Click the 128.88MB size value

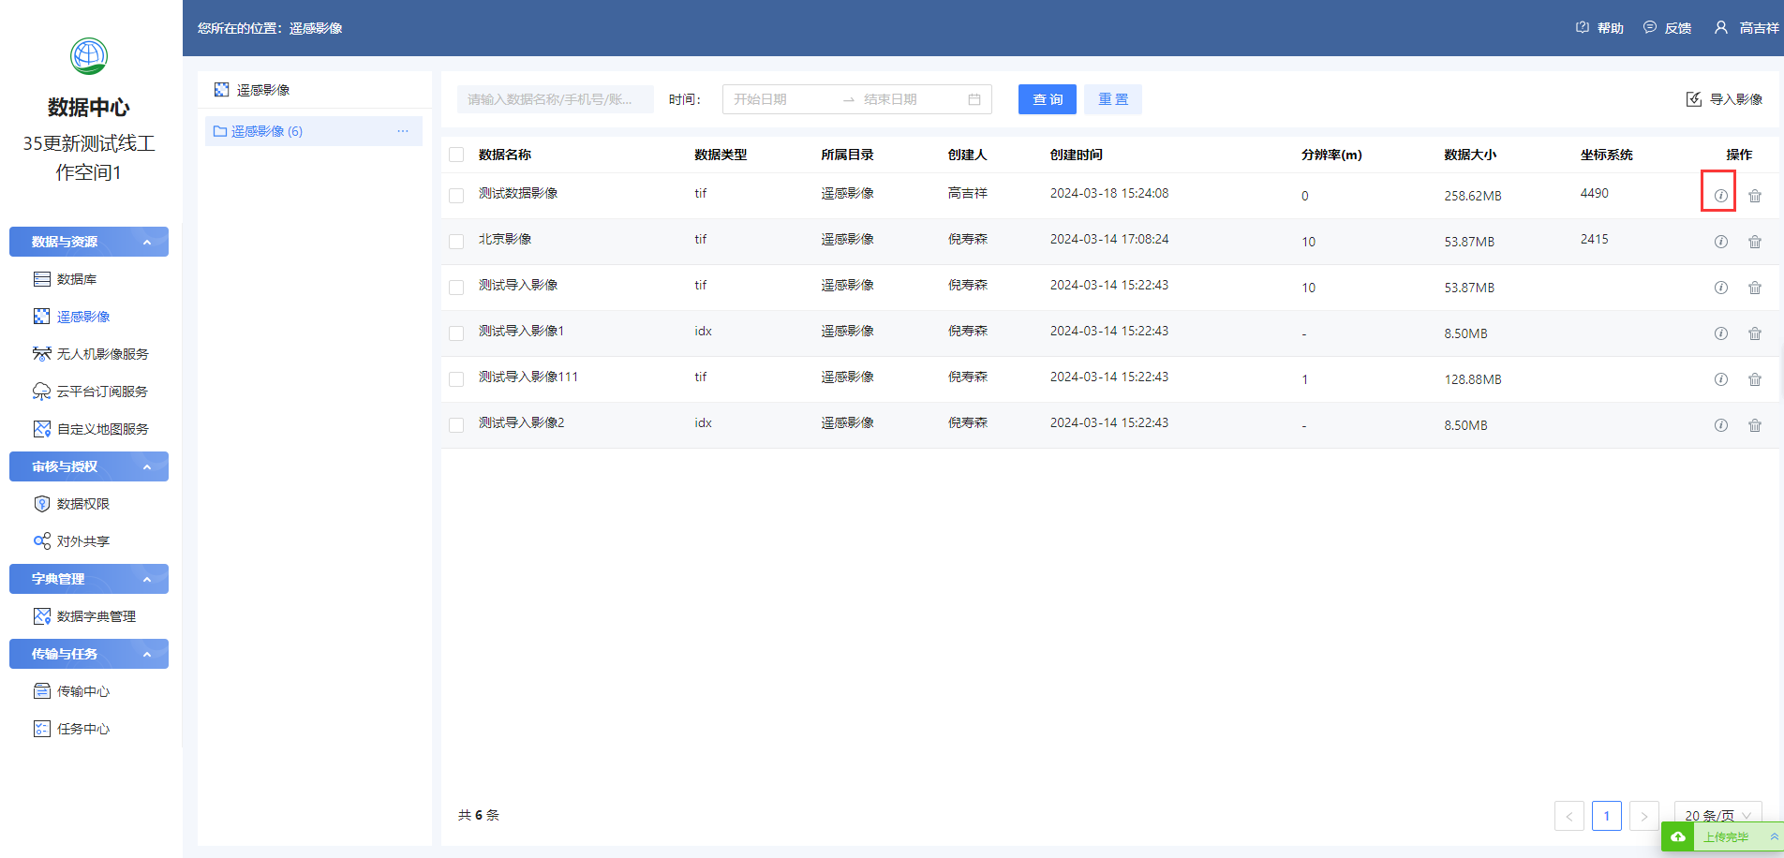[x=1473, y=379]
